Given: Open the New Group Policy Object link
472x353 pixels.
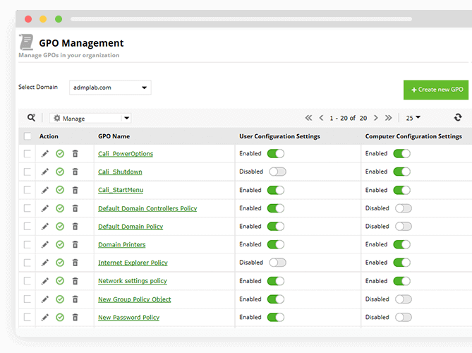Looking at the screenshot, I should point(135,299).
